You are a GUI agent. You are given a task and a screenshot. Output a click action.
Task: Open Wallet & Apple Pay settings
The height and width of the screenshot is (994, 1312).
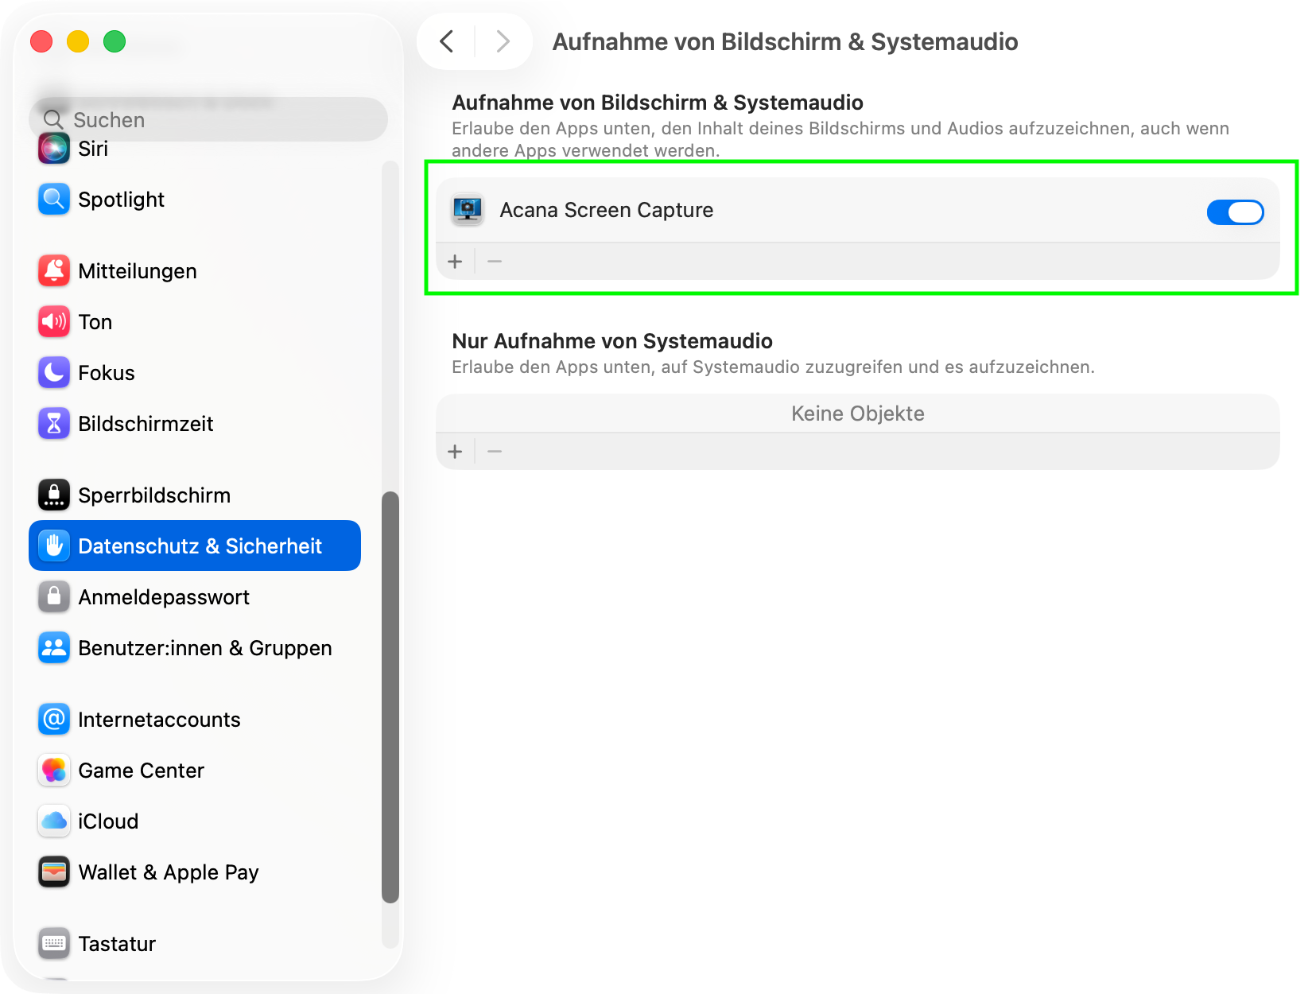click(168, 872)
